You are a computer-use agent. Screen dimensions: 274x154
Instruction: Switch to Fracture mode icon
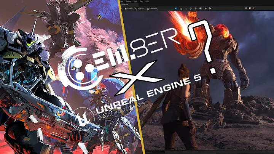coord(201,8)
